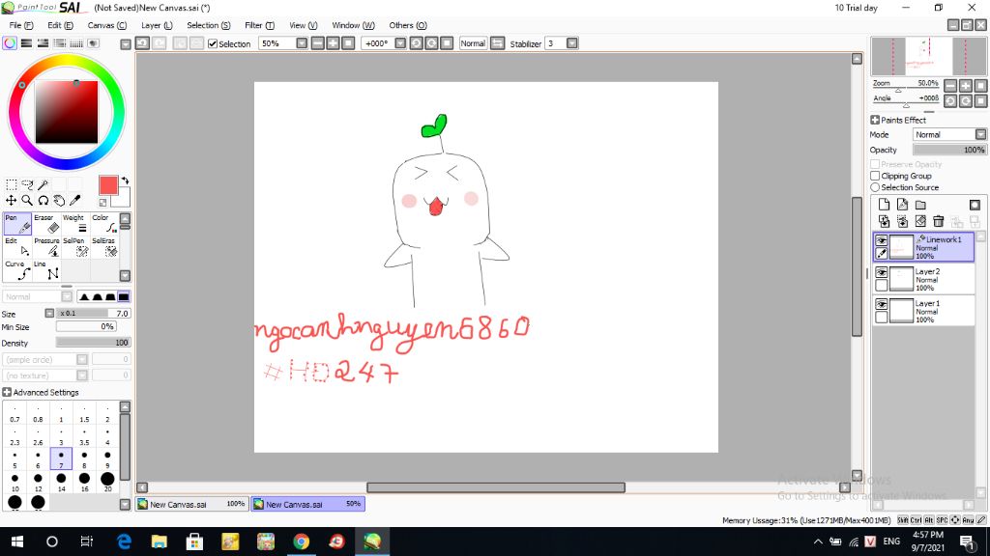Image resolution: width=990 pixels, height=556 pixels.
Task: Select the Layer2 layer
Action: point(923,279)
